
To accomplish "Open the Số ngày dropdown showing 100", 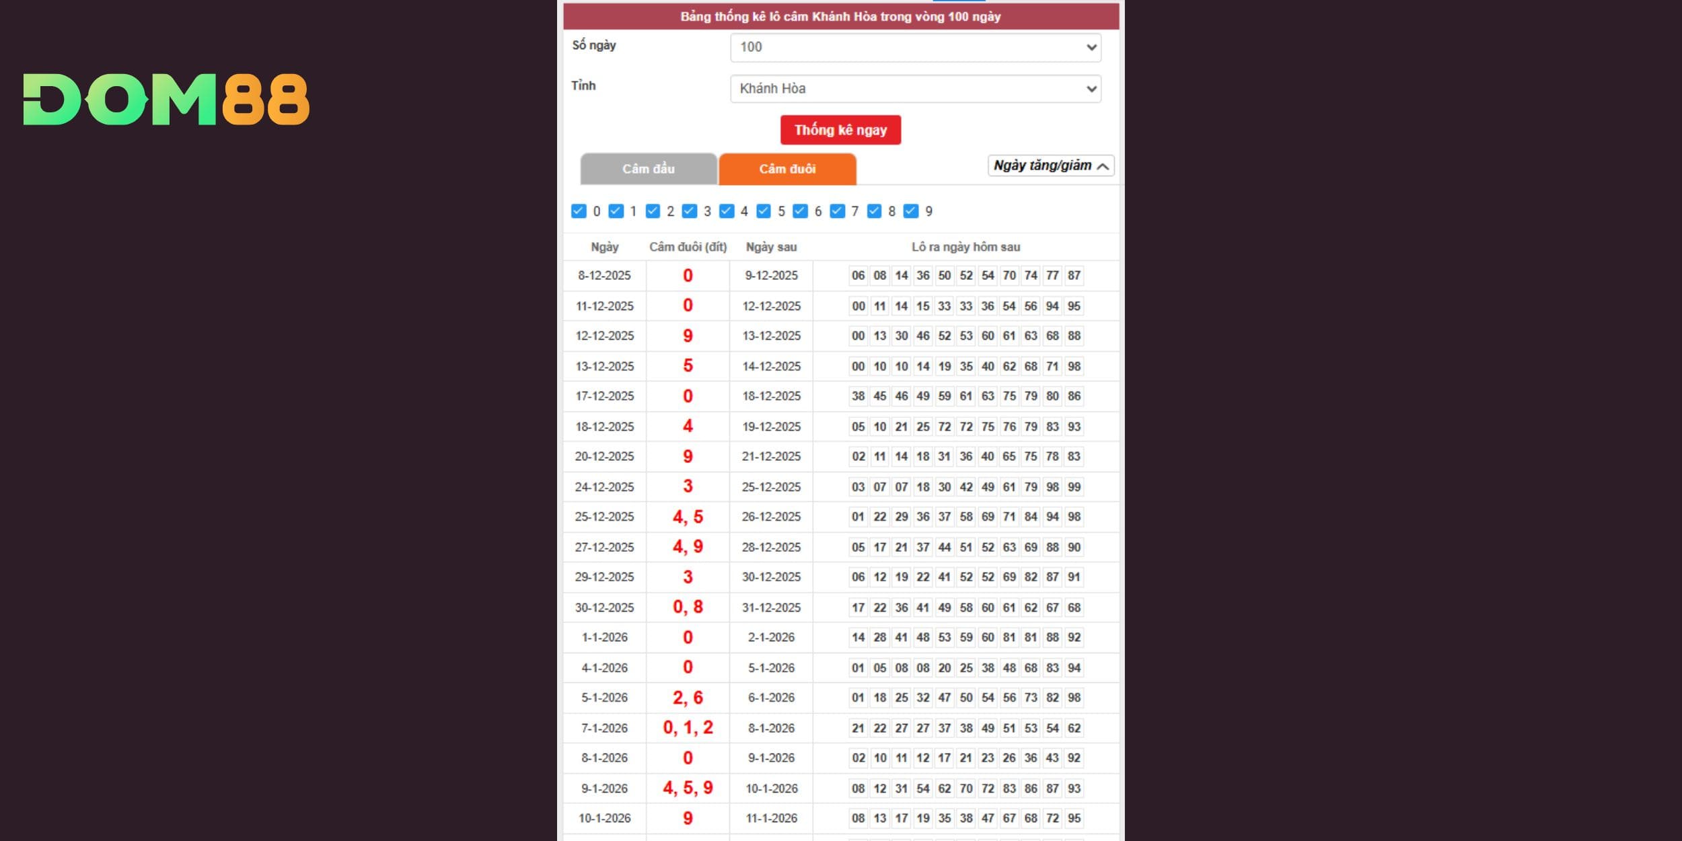I will tap(915, 47).
